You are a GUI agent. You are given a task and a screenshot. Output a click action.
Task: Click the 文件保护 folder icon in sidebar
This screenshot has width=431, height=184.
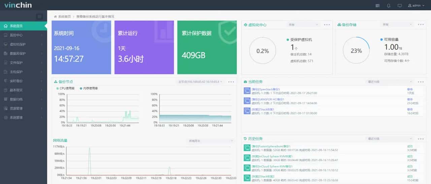point(6,62)
